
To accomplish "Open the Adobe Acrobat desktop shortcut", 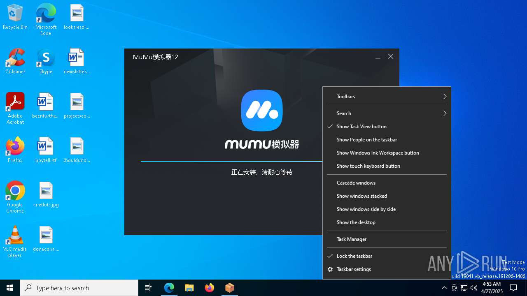I will point(15,109).
